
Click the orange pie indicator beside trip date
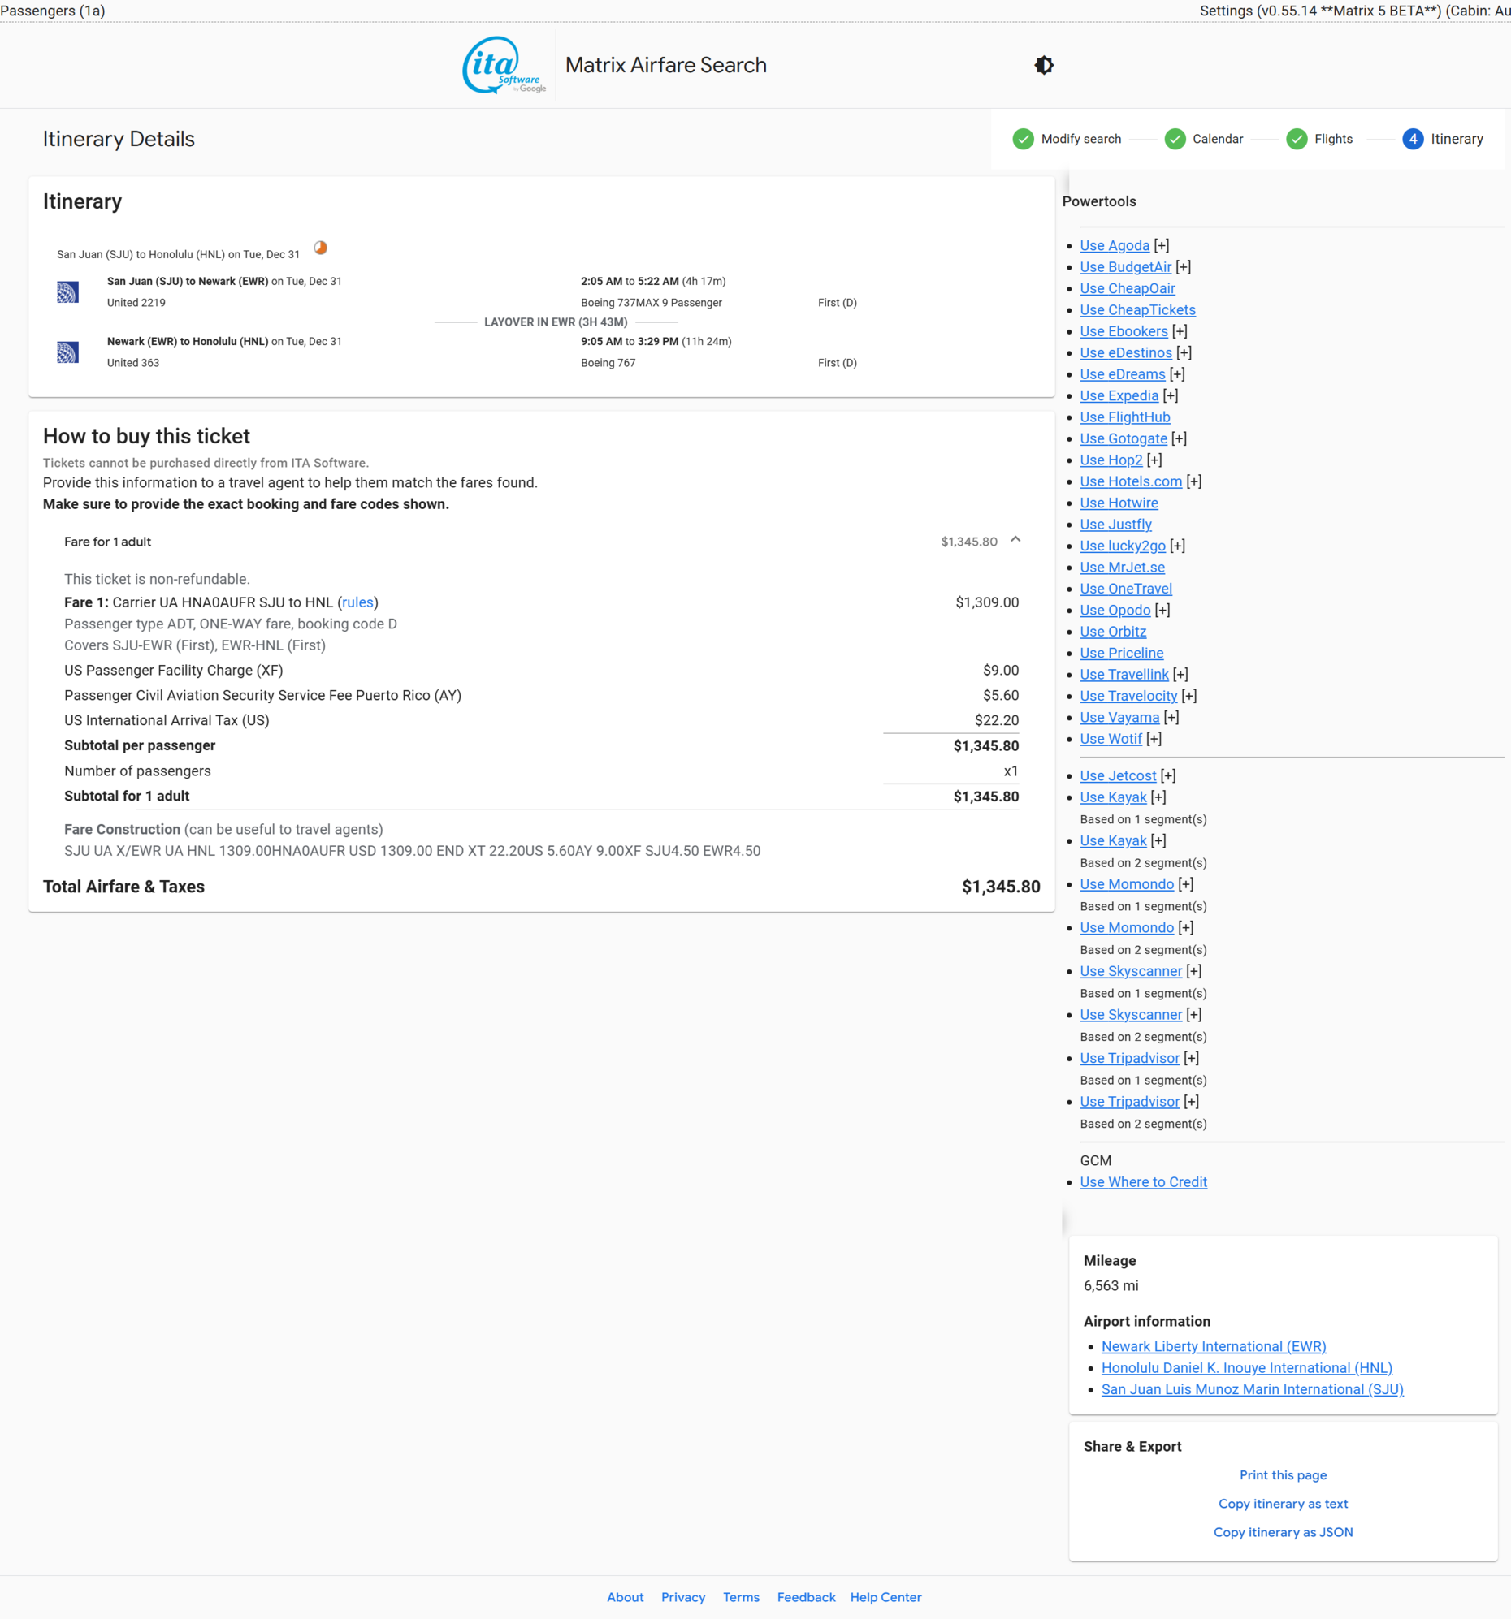coord(320,248)
